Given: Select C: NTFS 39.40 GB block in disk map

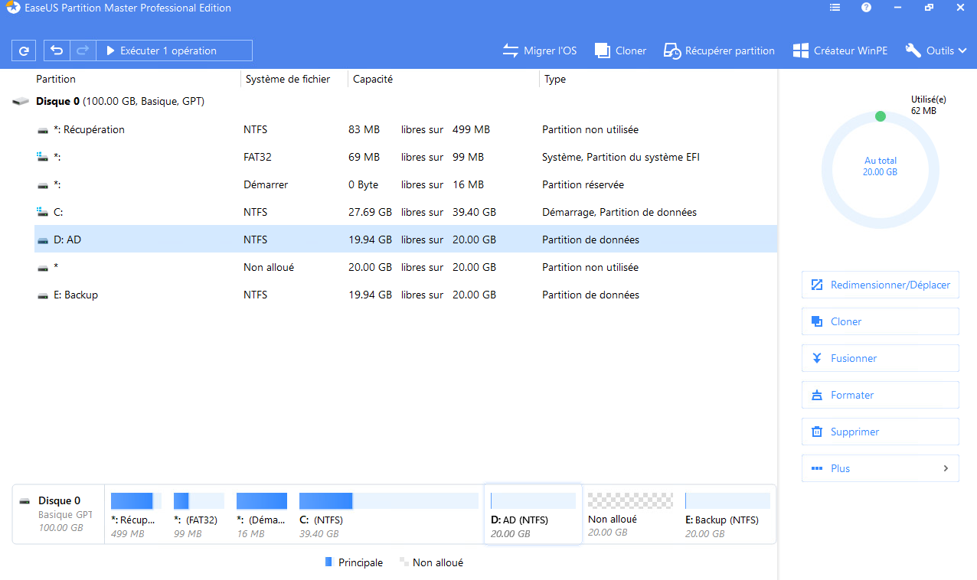Looking at the screenshot, I should tap(388, 515).
